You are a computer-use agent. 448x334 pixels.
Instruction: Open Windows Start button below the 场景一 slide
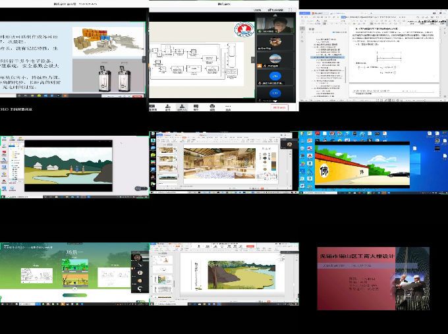[x=3, y=304]
